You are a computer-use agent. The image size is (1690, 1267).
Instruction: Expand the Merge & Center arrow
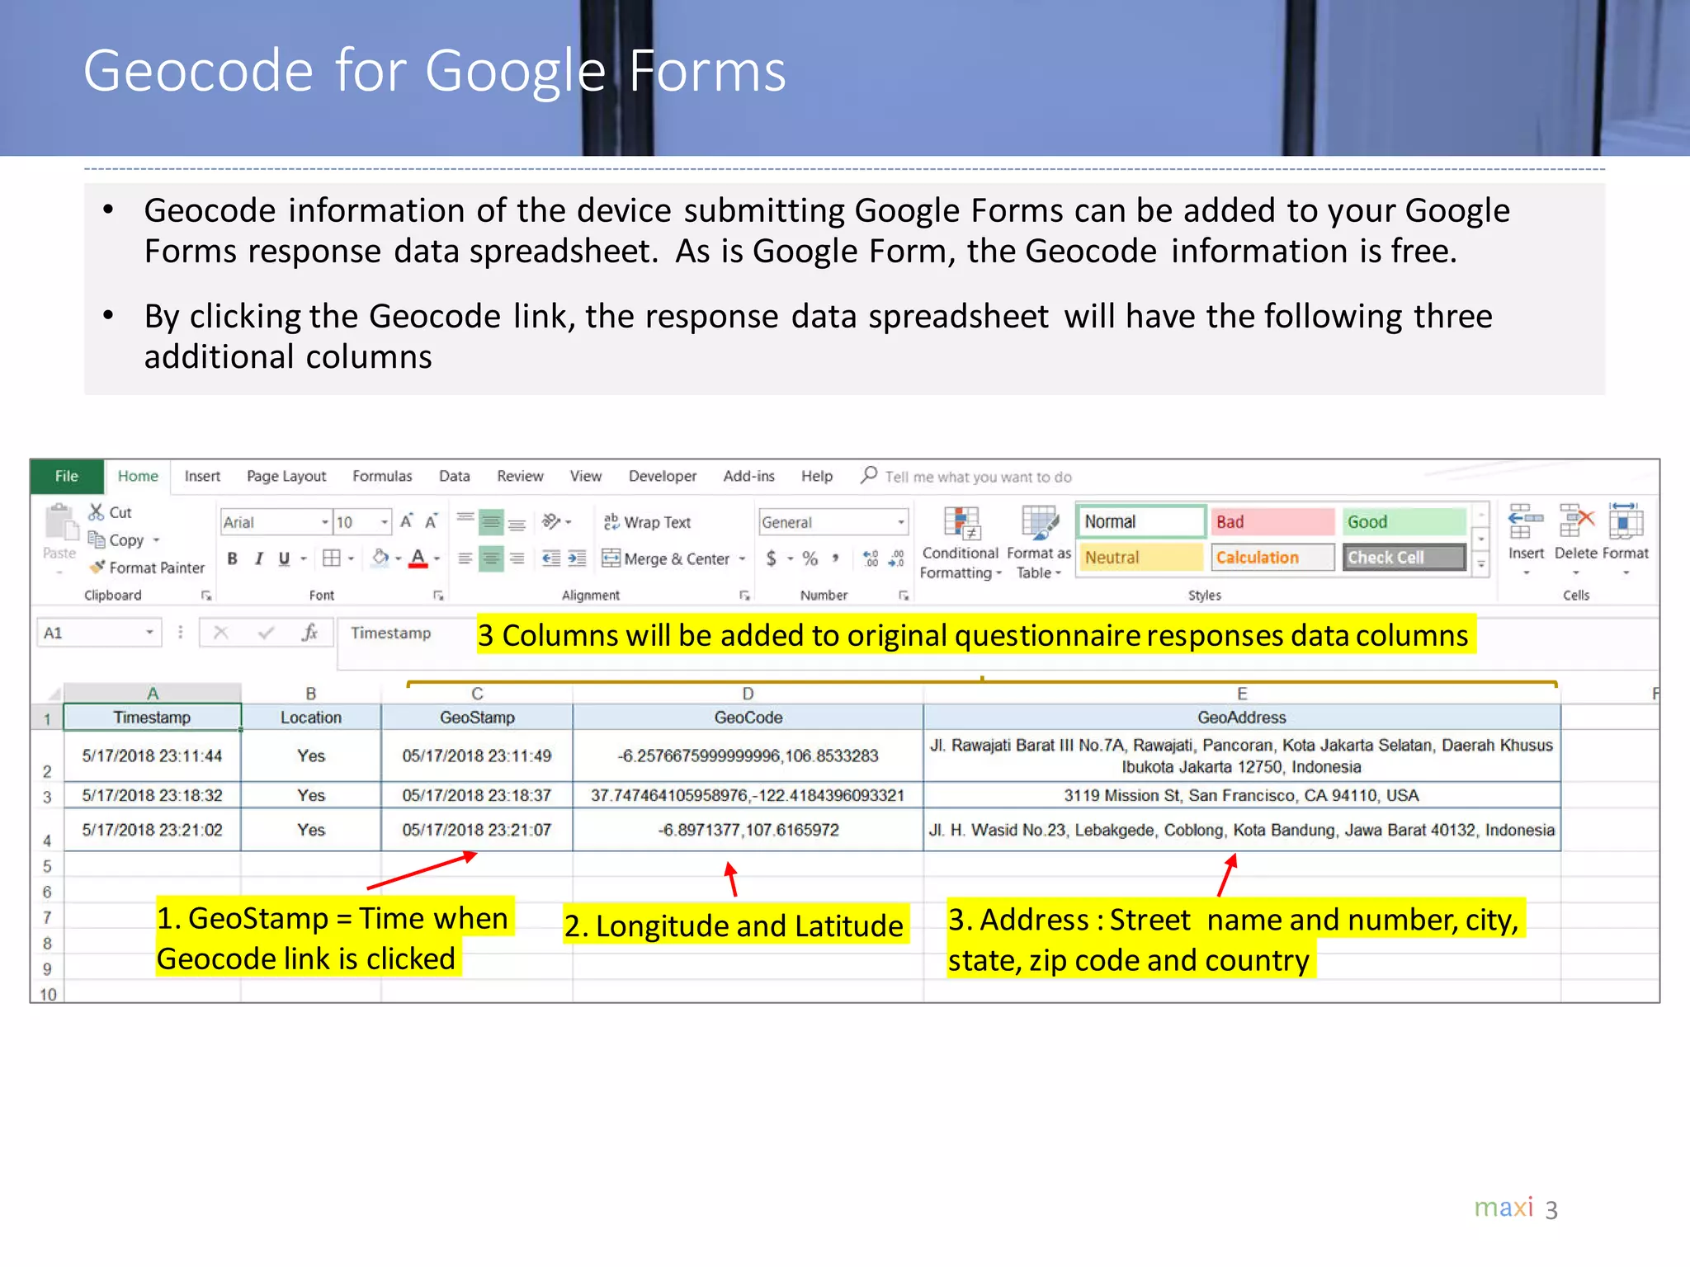pyautogui.click(x=742, y=558)
